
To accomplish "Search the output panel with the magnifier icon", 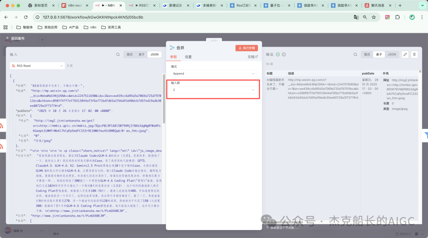I will [x=355, y=55].
